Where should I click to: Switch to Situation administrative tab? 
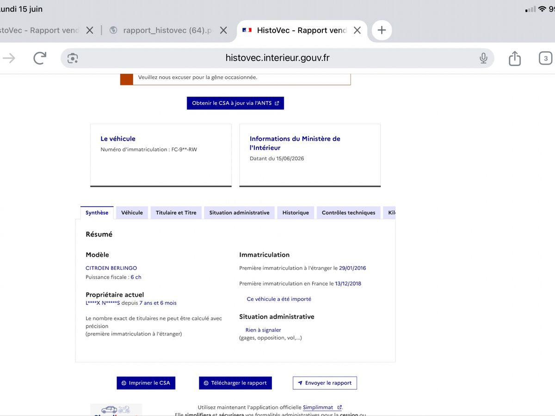[x=239, y=213]
